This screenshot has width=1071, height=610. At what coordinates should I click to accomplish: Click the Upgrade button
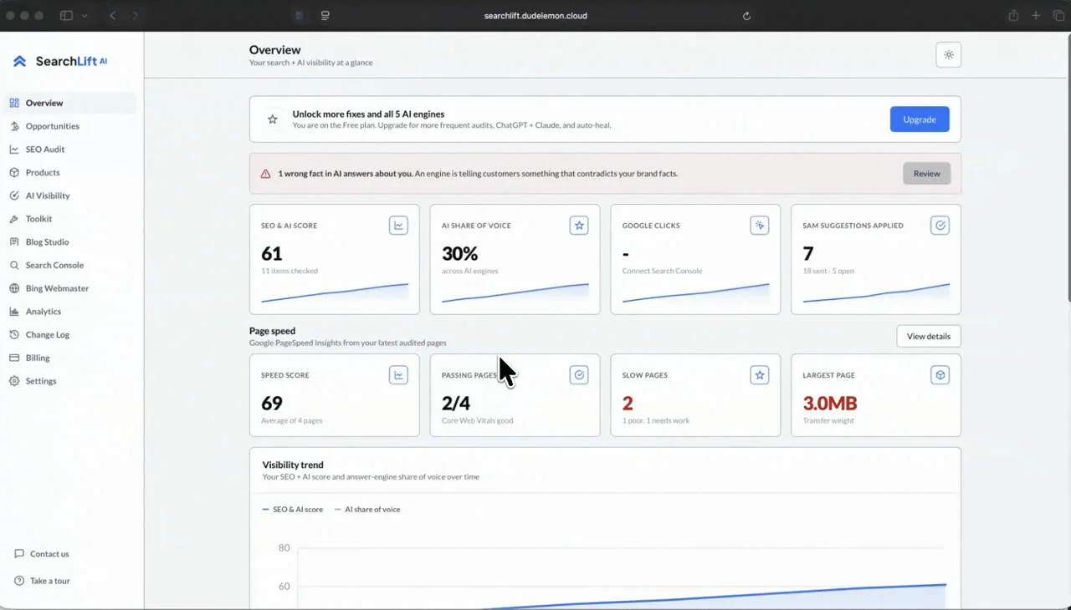tap(920, 119)
